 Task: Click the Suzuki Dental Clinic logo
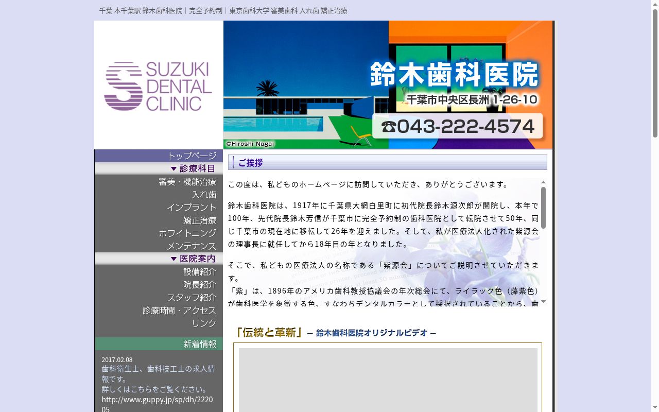click(x=158, y=86)
